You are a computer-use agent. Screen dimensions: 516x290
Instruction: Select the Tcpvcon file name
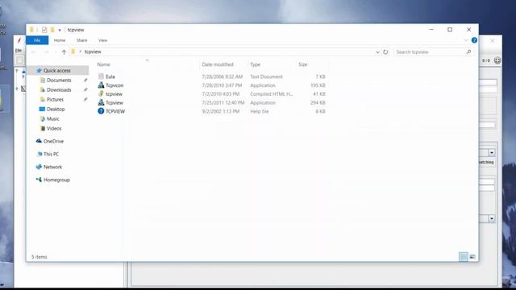coord(114,85)
